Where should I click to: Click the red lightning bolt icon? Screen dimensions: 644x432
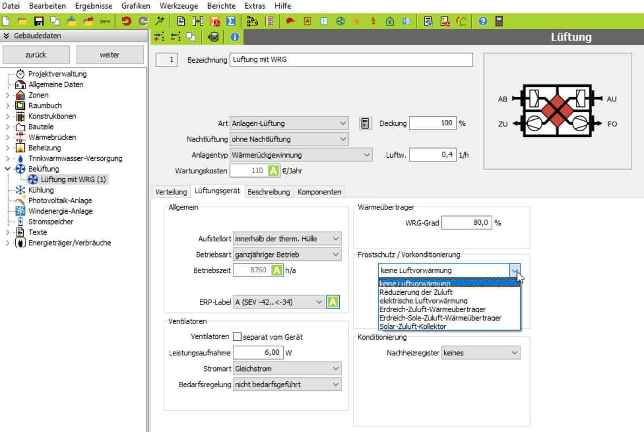tap(373, 21)
